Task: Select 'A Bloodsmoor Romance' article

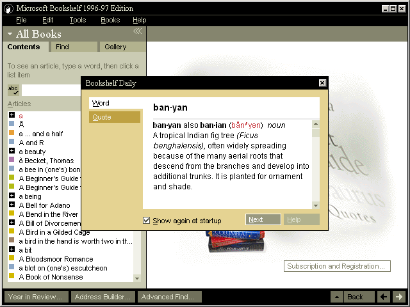Action: point(56,259)
